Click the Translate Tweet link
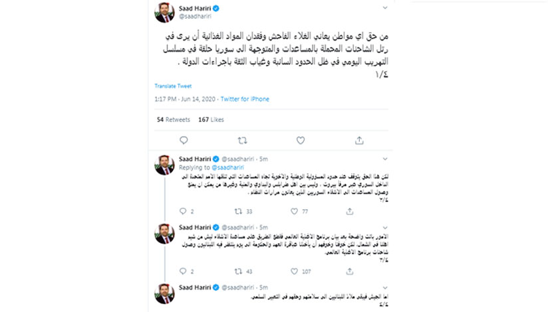The width and height of the screenshot is (556, 312). [173, 86]
